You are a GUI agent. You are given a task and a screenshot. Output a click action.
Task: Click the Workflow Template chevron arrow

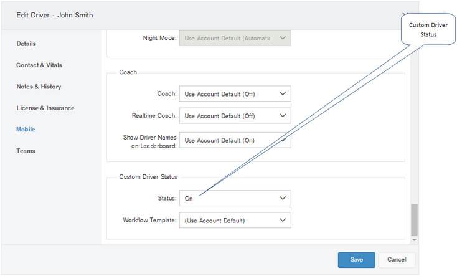(283, 220)
